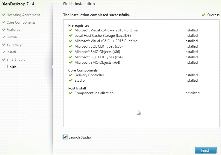Click green check for SMO Objects (x64)
221x155 pixels.
71,62
